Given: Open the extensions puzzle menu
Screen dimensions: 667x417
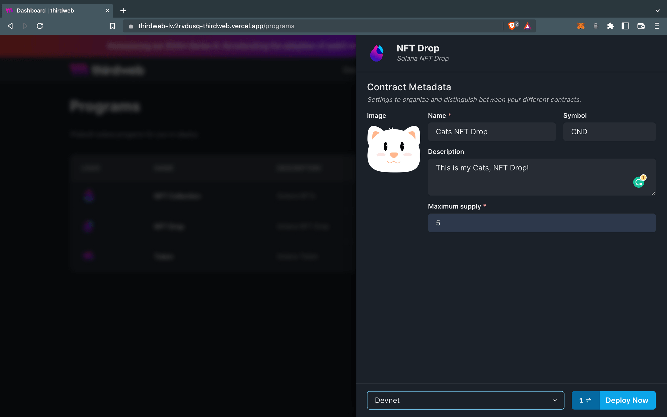Looking at the screenshot, I should (610, 26).
